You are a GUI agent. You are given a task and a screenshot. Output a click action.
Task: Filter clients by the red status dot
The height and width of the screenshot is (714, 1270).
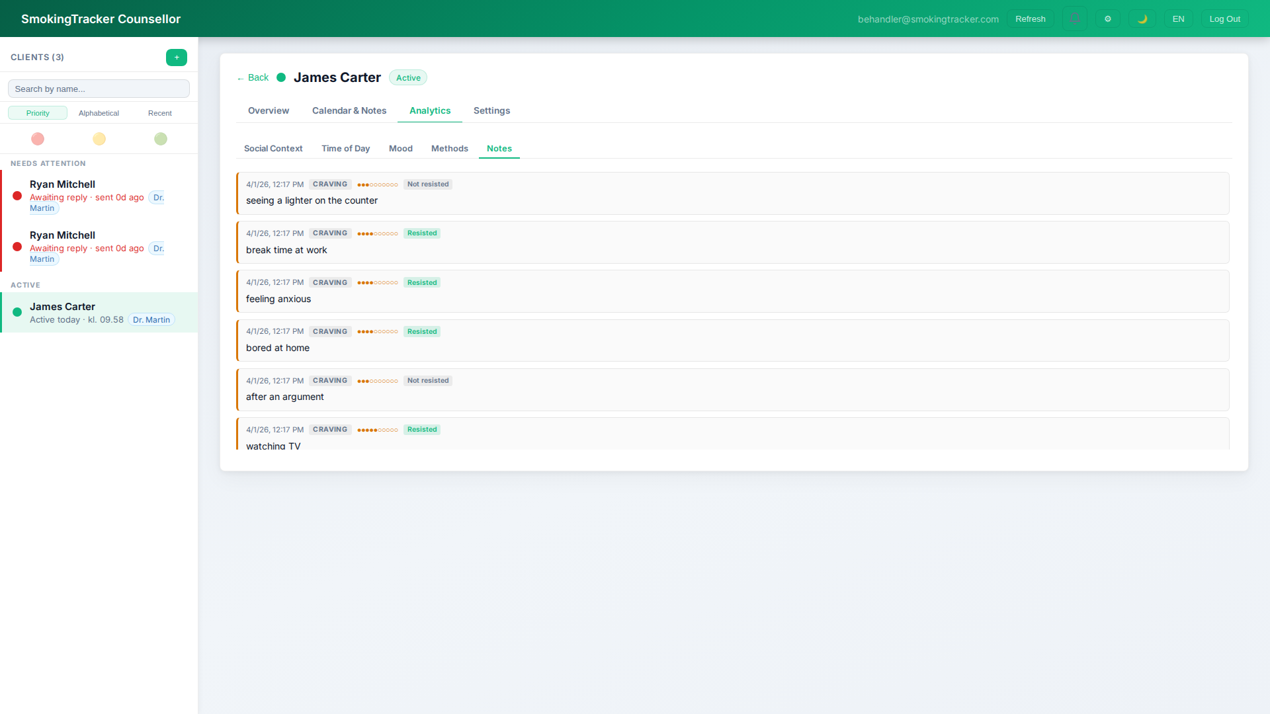pos(38,139)
